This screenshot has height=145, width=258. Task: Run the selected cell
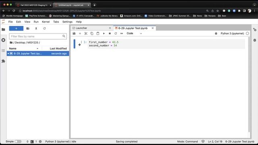point(104,33)
